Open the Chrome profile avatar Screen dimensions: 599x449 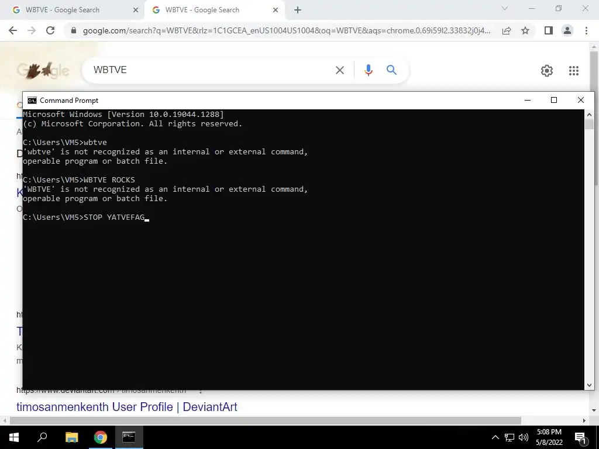567,30
